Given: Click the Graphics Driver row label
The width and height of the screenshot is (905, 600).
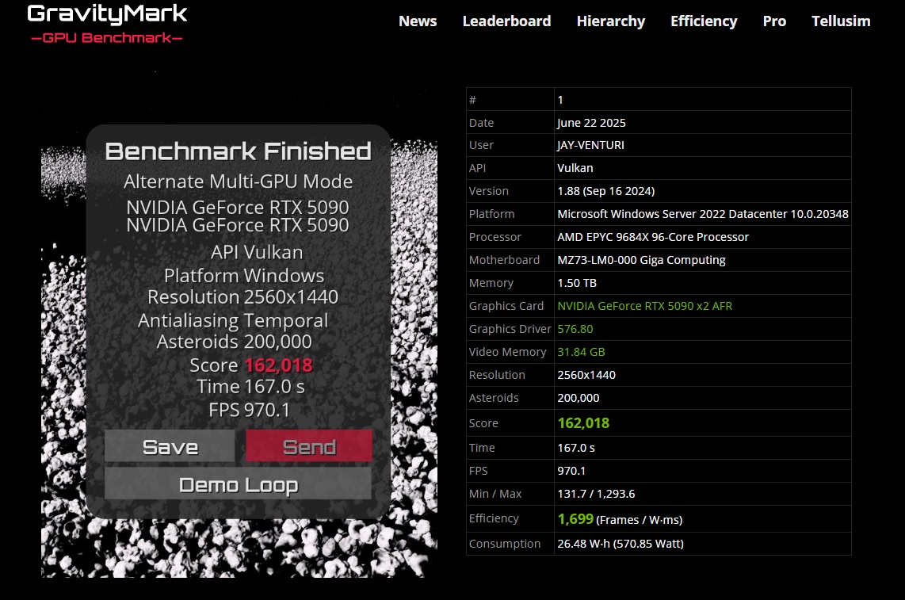Looking at the screenshot, I should (x=510, y=329).
